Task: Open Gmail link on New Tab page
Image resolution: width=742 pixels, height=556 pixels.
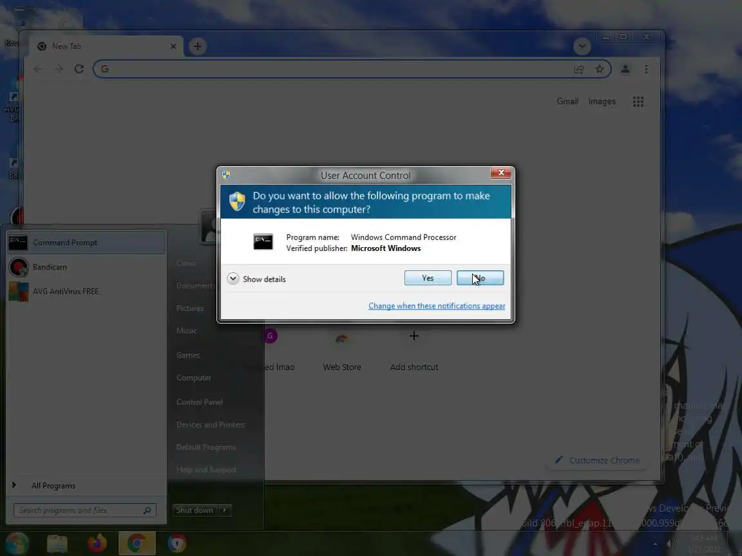Action: tap(567, 101)
